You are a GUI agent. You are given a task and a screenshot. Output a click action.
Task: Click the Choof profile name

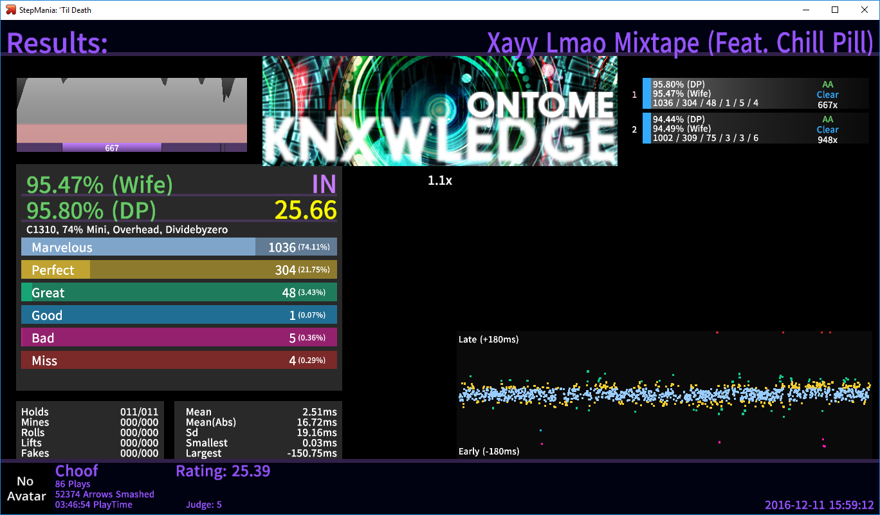pos(77,471)
